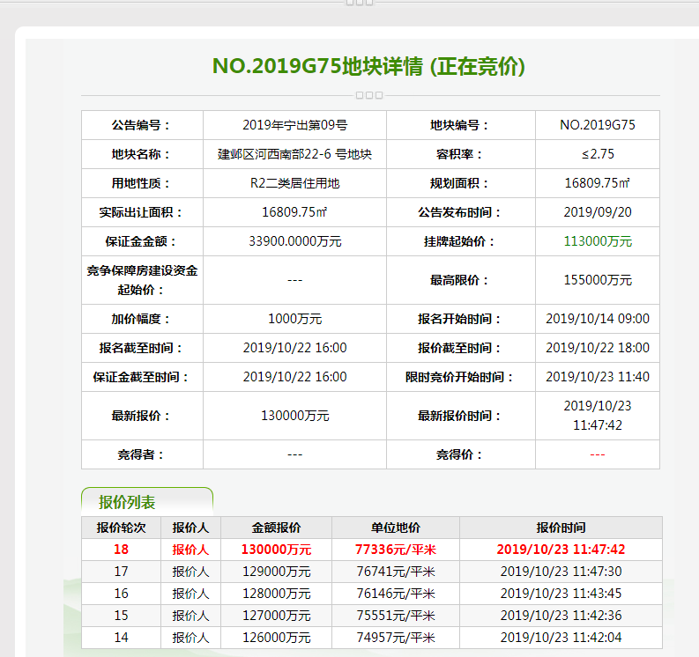Viewport: 699px width, 657px height.
Task: Click unit price 77336元/平米
Action: click(396, 550)
